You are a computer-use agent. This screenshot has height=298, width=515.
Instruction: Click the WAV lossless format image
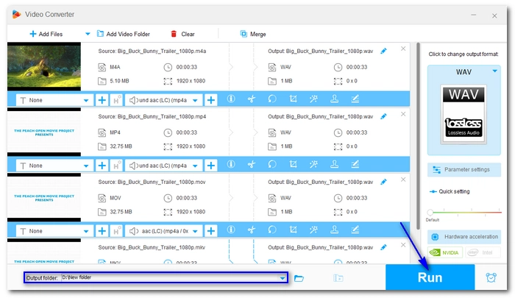tap(464, 114)
